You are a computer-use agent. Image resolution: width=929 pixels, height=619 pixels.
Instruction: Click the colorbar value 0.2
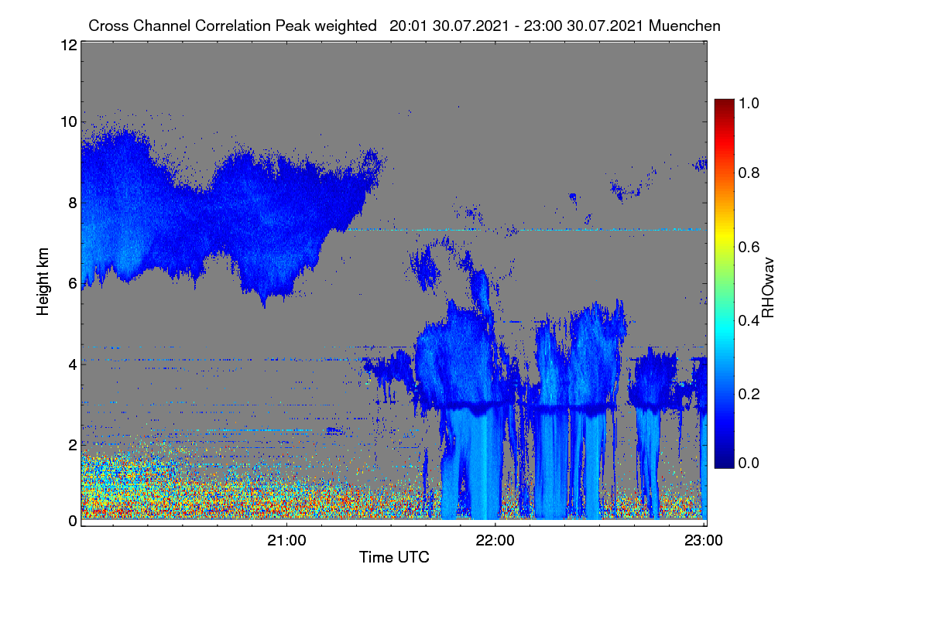pos(750,394)
